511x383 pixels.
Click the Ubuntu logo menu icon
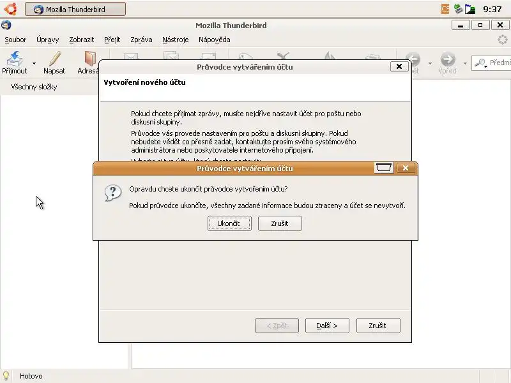point(10,9)
